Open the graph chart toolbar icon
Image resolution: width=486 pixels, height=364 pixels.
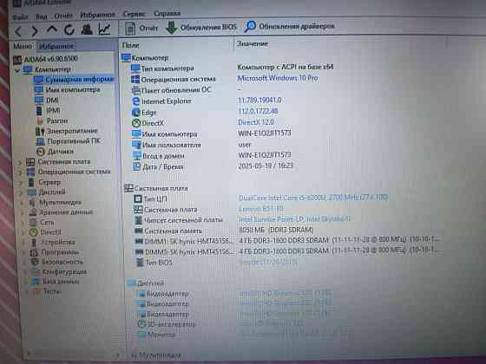tap(104, 29)
